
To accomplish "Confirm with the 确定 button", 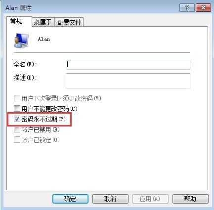I will click(x=70, y=199).
